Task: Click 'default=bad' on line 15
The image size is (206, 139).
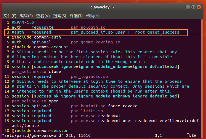Action: tap(163, 96)
